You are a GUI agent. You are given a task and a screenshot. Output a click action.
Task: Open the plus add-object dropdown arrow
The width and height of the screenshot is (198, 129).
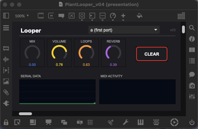tap(123, 20)
